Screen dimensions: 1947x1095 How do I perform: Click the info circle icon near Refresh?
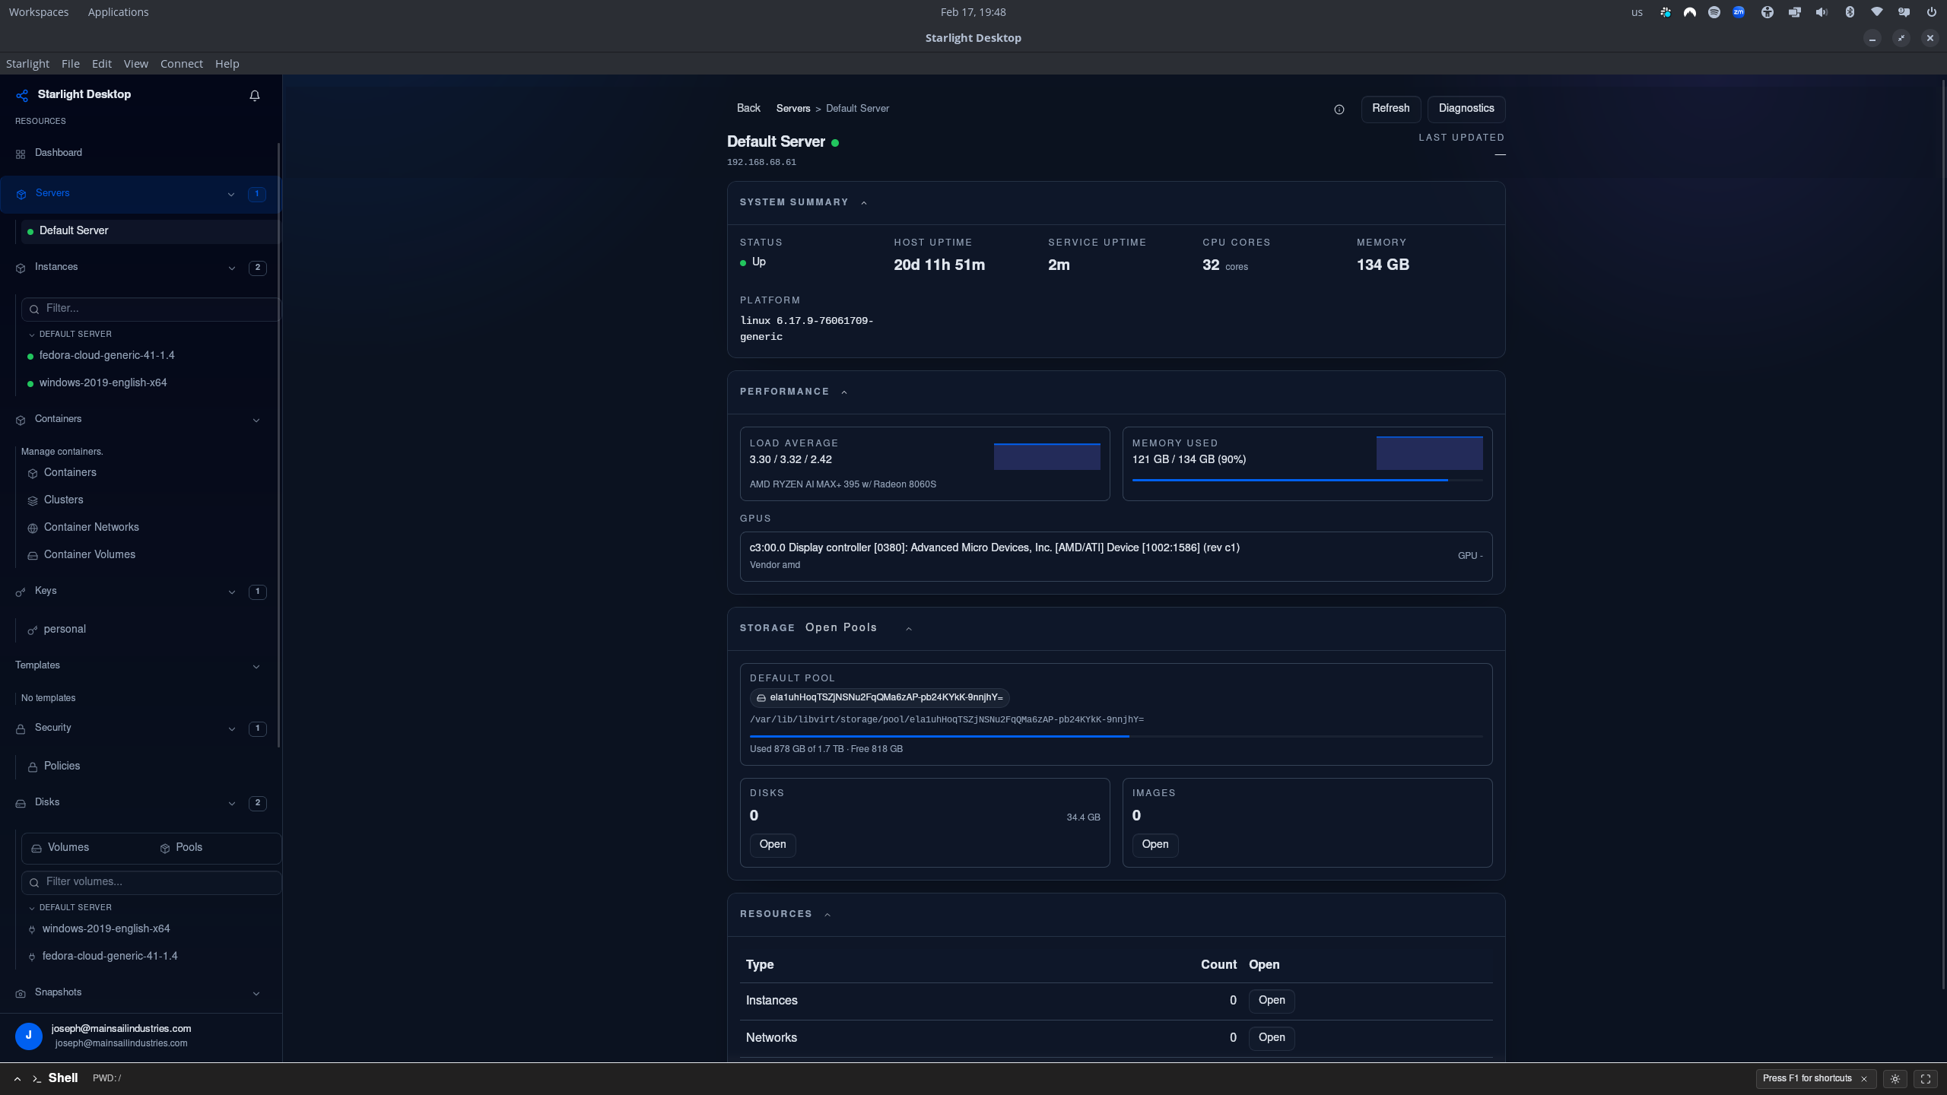[1339, 109]
